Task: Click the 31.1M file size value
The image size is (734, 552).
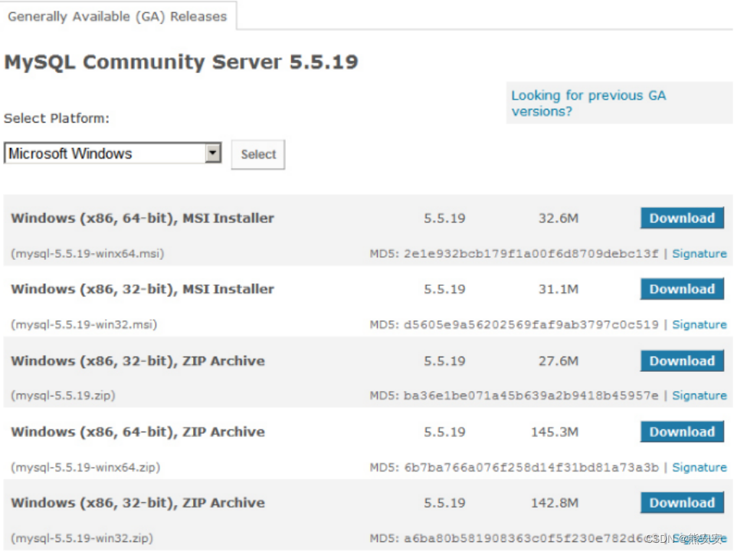Action: 559,289
